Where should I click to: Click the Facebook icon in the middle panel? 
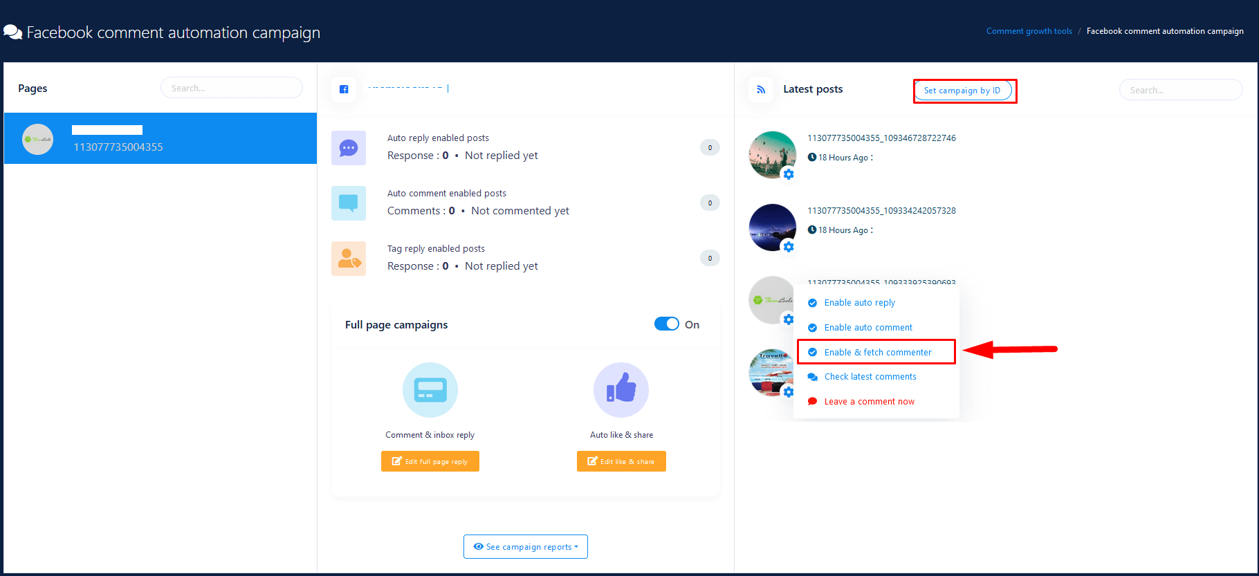pos(344,89)
